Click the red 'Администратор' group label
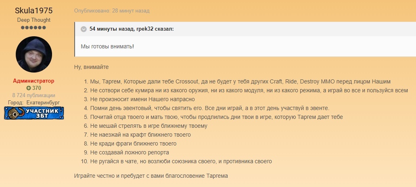416x187 pixels. [x=34, y=81]
